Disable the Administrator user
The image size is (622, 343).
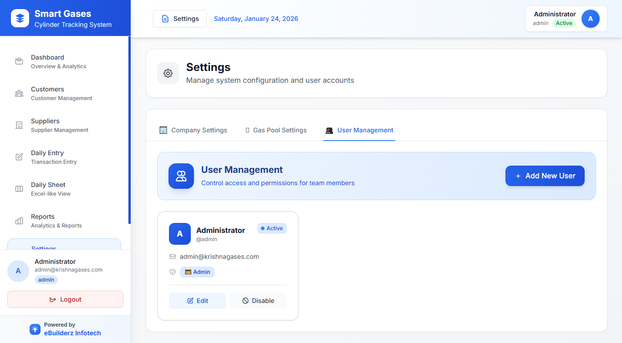(258, 301)
